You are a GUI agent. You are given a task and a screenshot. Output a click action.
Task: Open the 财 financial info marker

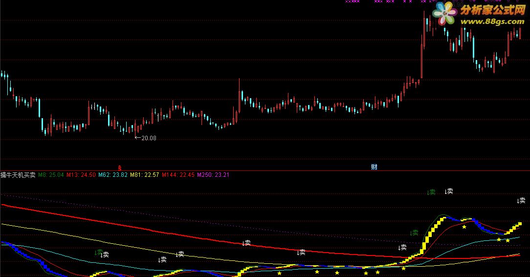pos(374,167)
